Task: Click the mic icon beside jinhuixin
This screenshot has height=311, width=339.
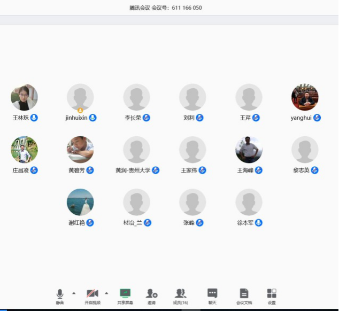Action: tap(93, 118)
